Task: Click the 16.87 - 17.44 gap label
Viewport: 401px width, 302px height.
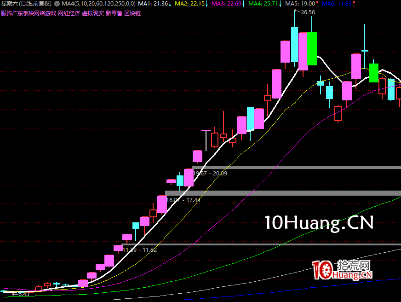Action: [183, 200]
